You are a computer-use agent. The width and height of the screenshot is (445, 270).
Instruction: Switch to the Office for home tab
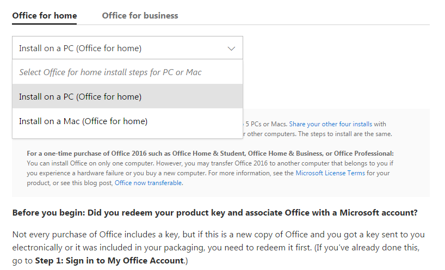tap(44, 15)
